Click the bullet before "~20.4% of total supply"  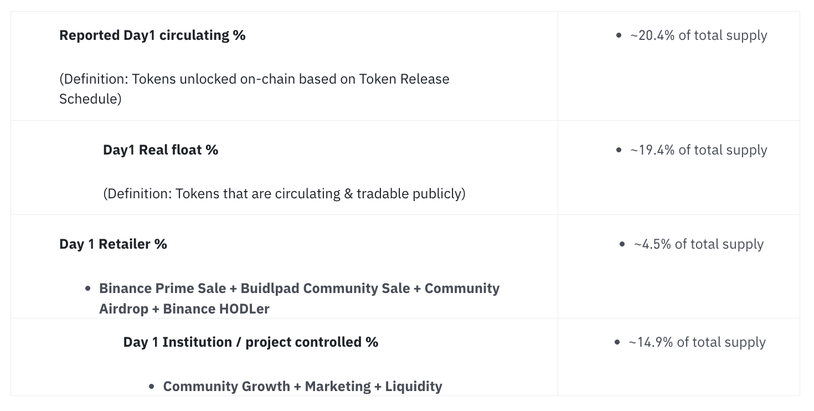(x=619, y=35)
